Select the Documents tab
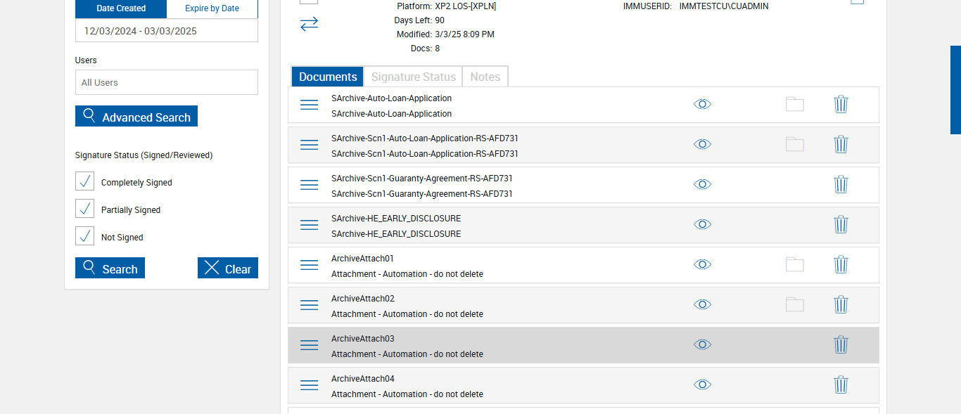Image resolution: width=961 pixels, height=414 pixels. 328,77
